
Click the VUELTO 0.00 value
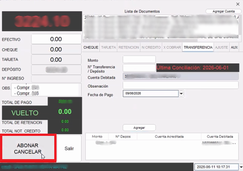[x=65, y=112]
